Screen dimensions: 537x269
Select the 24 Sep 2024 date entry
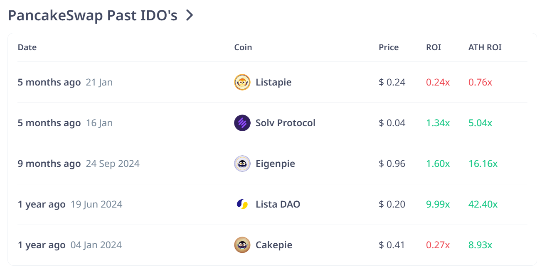(113, 164)
